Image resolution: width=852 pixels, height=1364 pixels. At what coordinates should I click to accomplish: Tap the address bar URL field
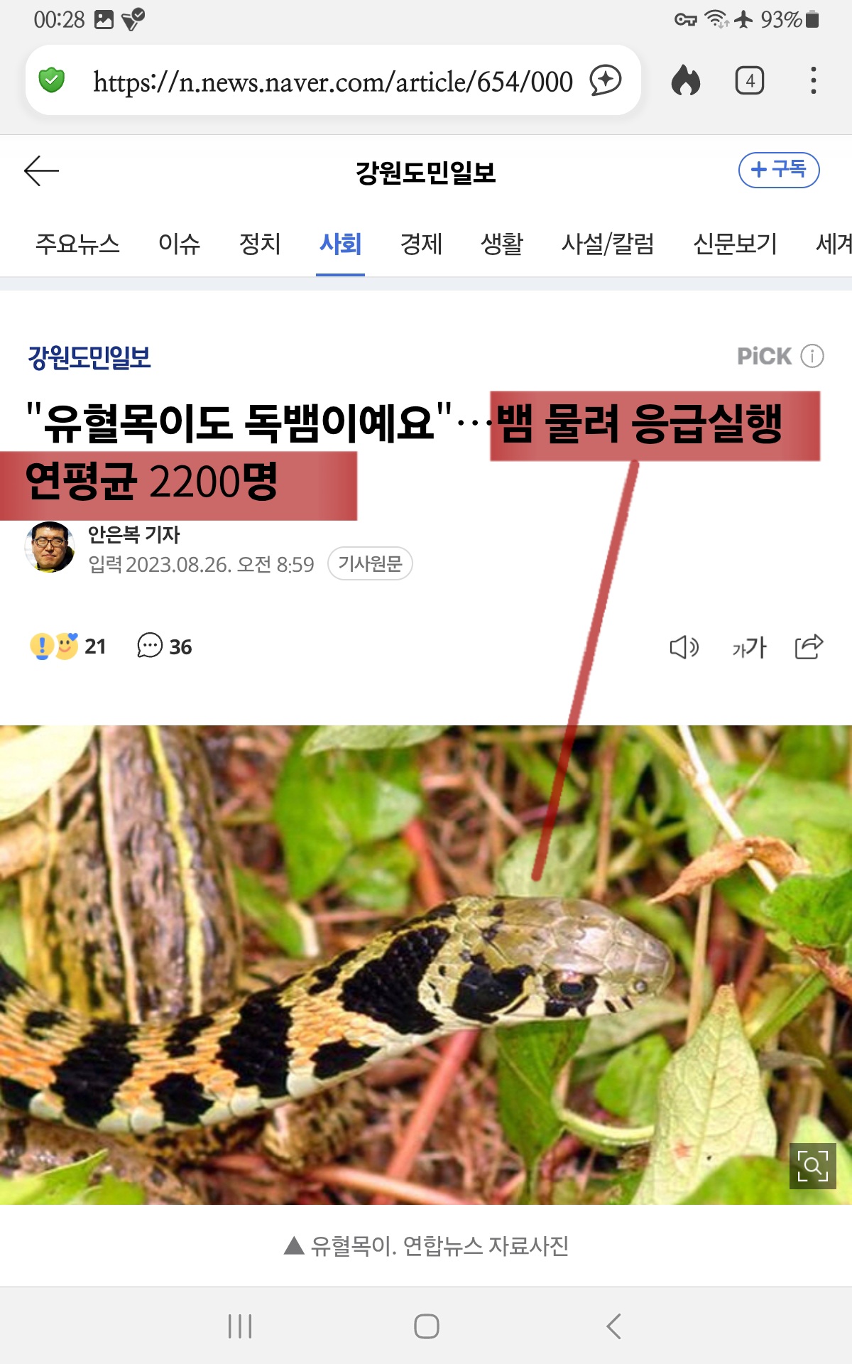click(333, 80)
